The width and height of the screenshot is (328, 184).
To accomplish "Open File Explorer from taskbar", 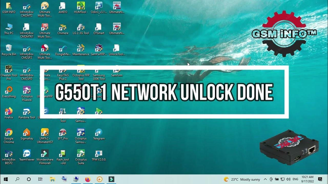I will (52, 179).
